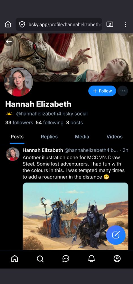Open the Bluesky Home feed icon
Screen dimensions: 133x284
click(15, 258)
